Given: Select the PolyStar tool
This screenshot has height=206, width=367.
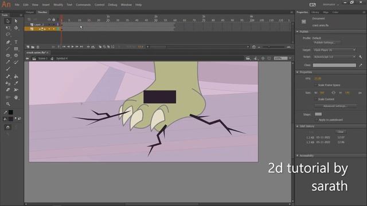Looking at the screenshot, I should 16,56.
